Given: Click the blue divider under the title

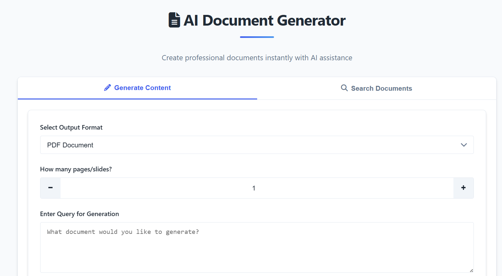Looking at the screenshot, I should (x=257, y=37).
